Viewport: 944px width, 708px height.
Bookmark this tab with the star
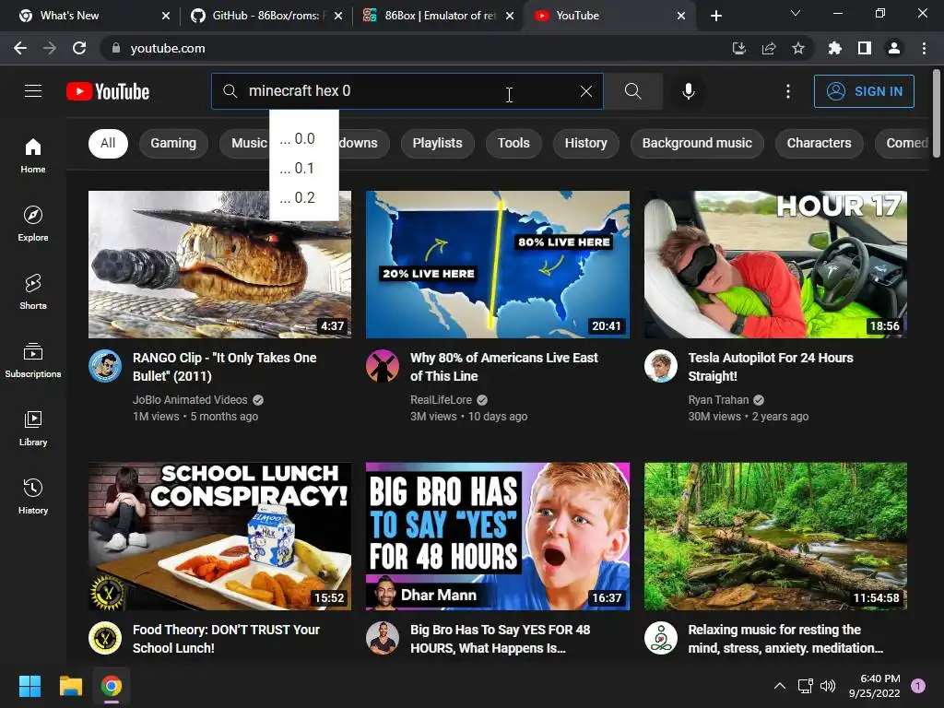point(797,48)
